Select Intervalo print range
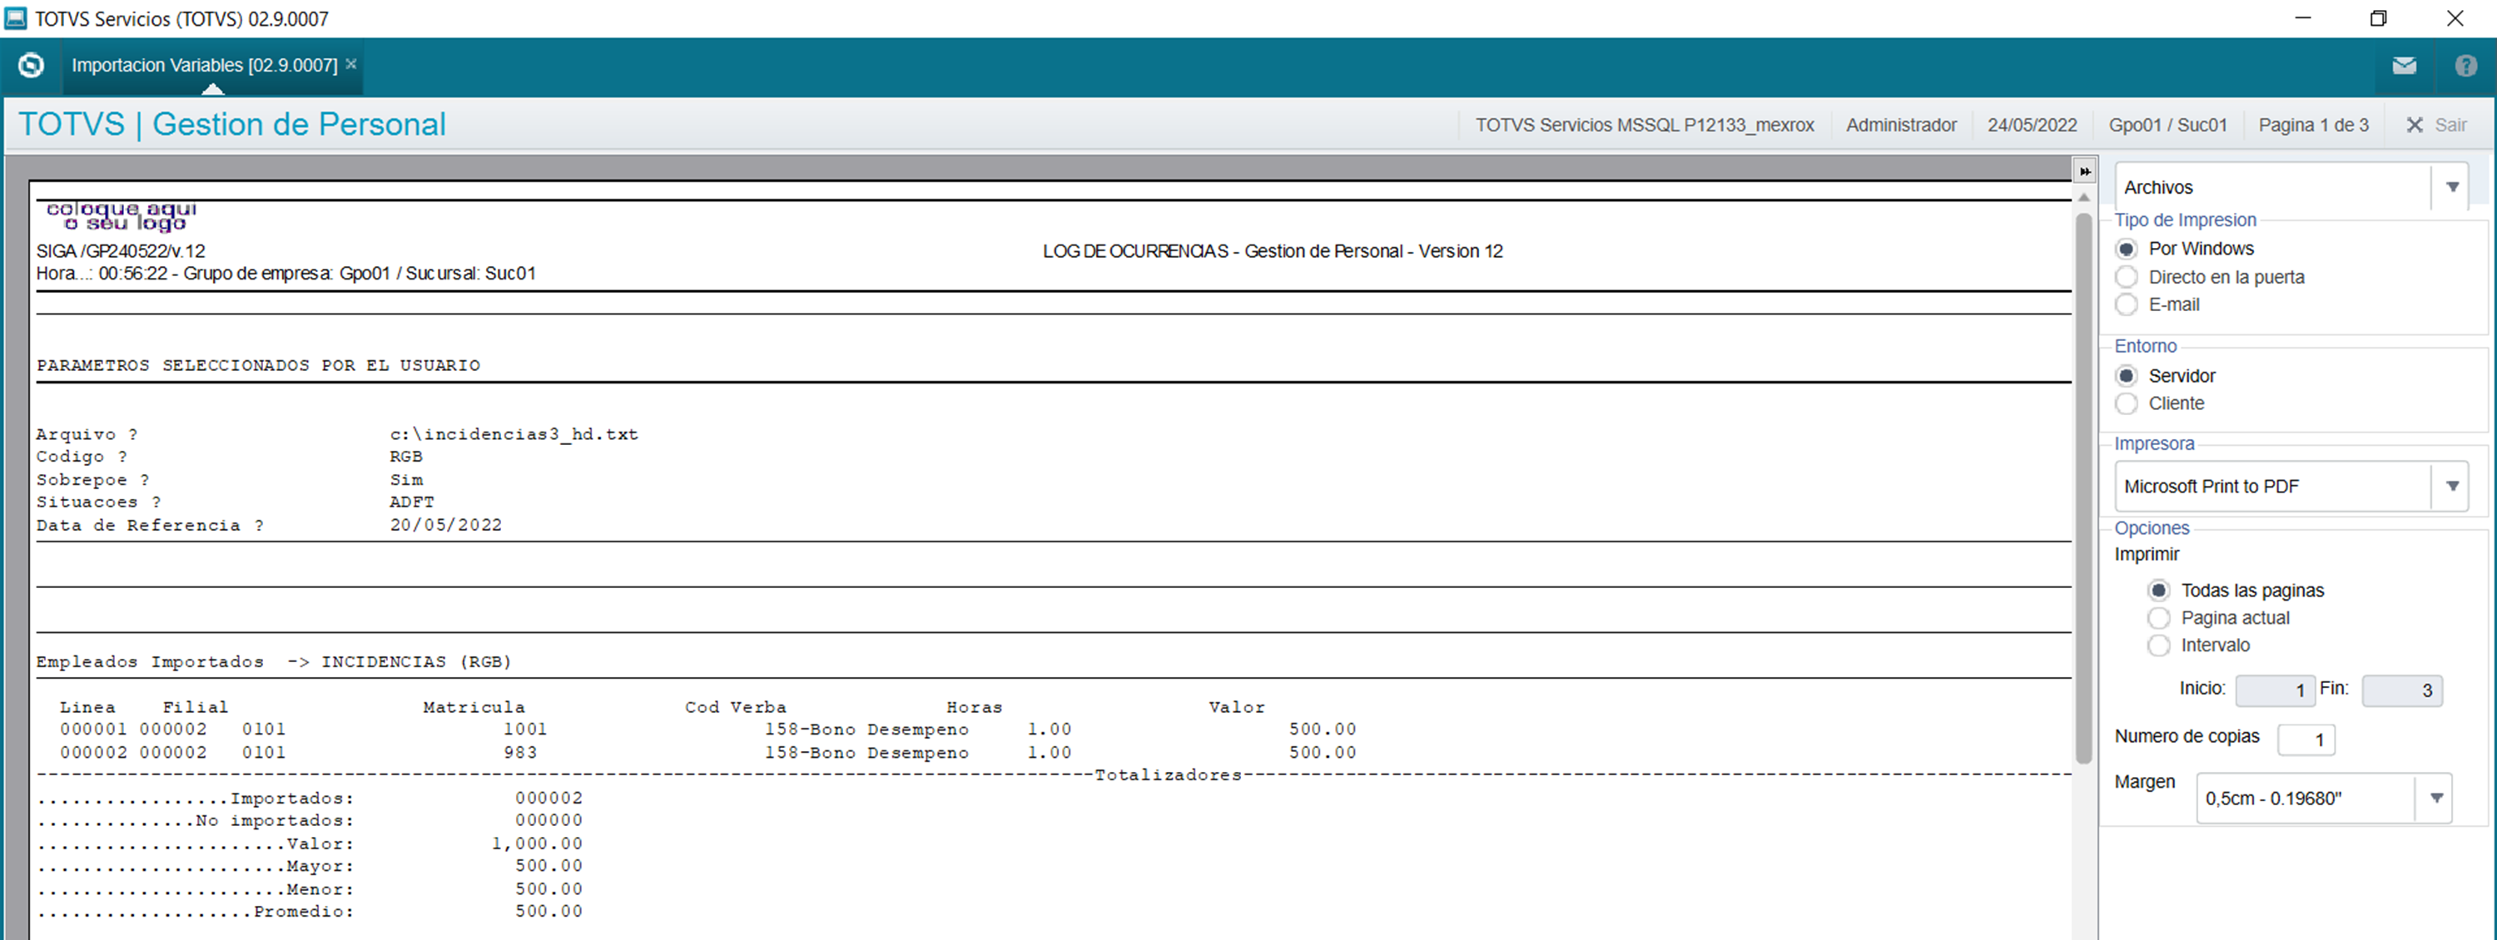The height and width of the screenshot is (940, 2497). point(2159,646)
